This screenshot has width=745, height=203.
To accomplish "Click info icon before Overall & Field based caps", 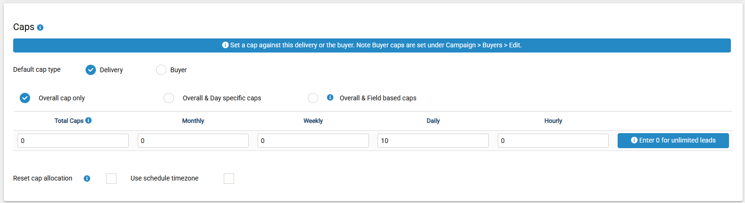I will 330,98.
